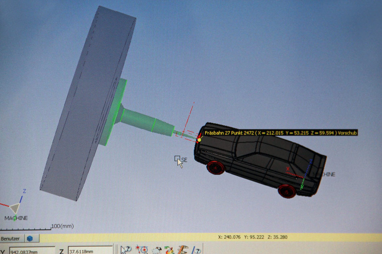Edit the Z coordinate field 37.6118mm
Image resolution: width=382 pixels, height=254 pixels.
[90, 251]
